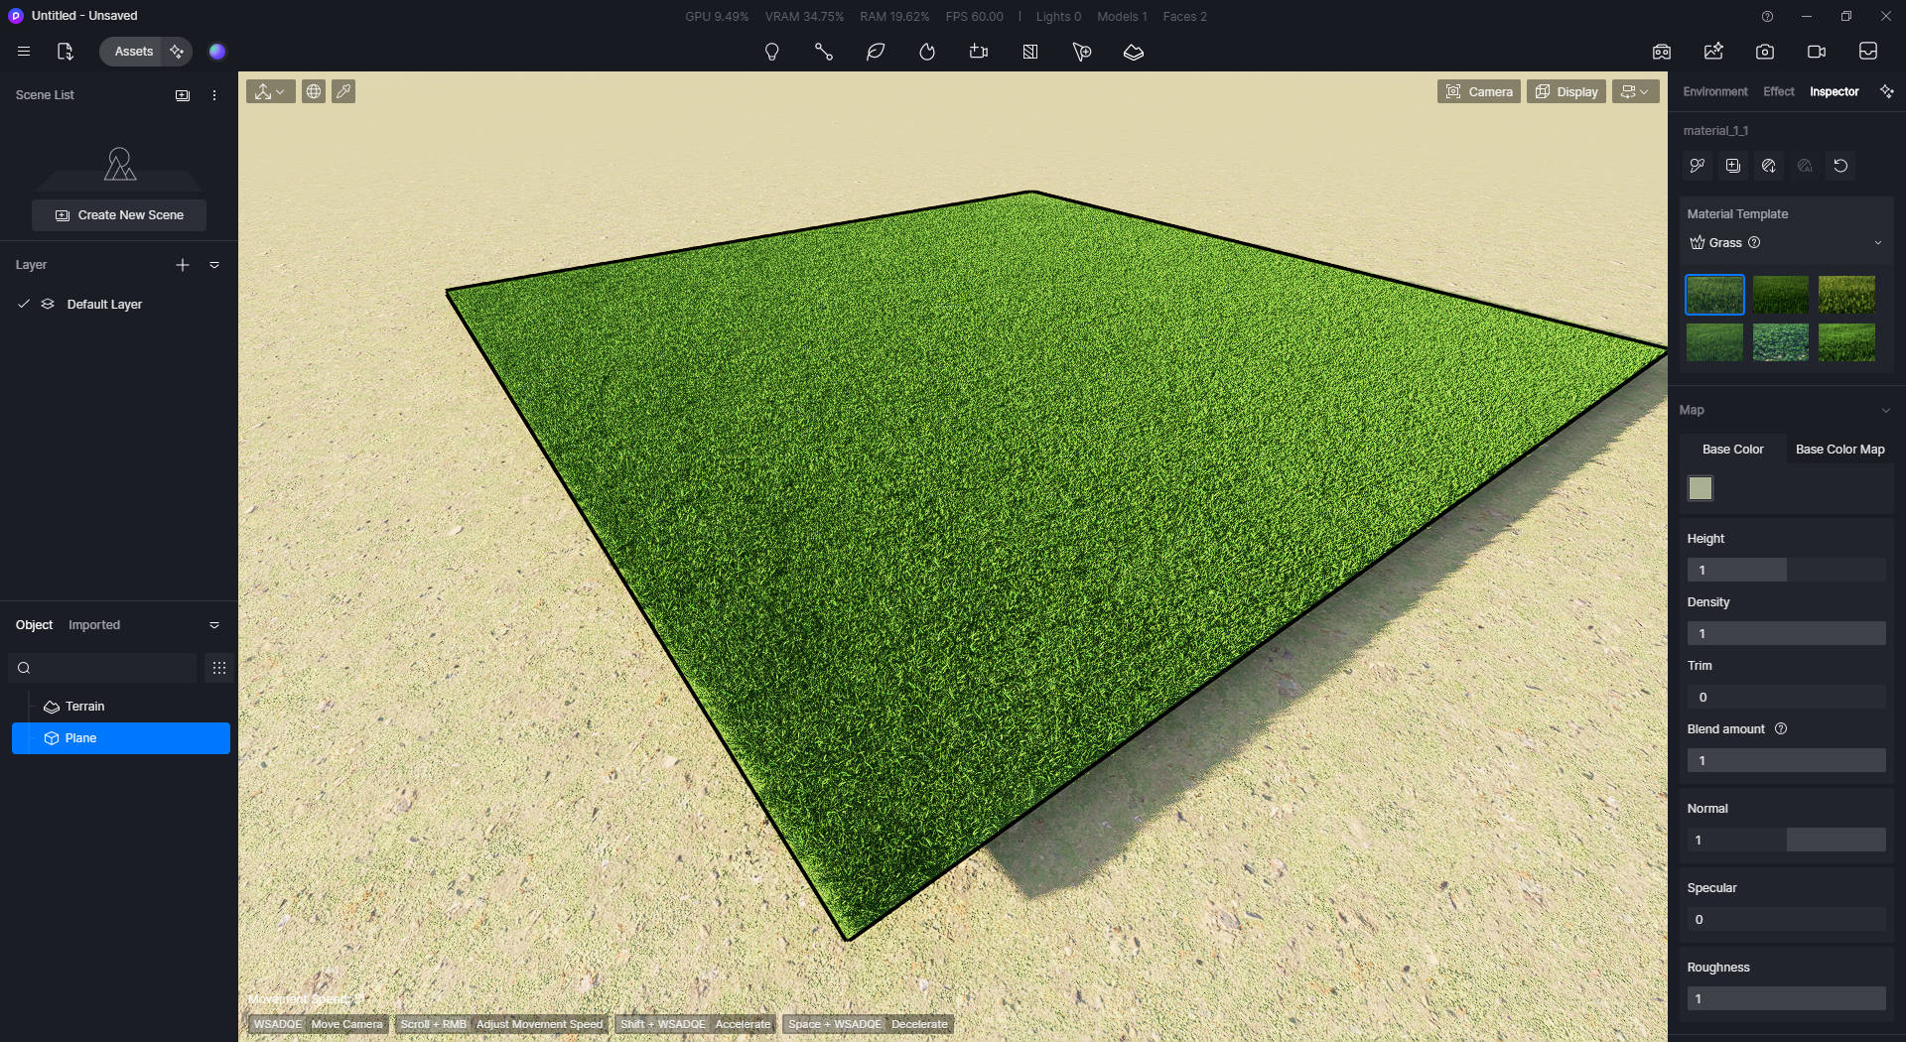The width and height of the screenshot is (1906, 1042).
Task: Toggle the gizmo globe icon in viewport
Action: [x=314, y=90]
